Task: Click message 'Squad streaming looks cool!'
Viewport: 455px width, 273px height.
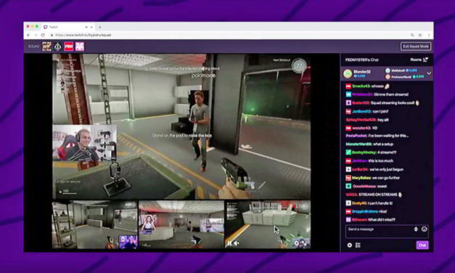Action: point(393,103)
